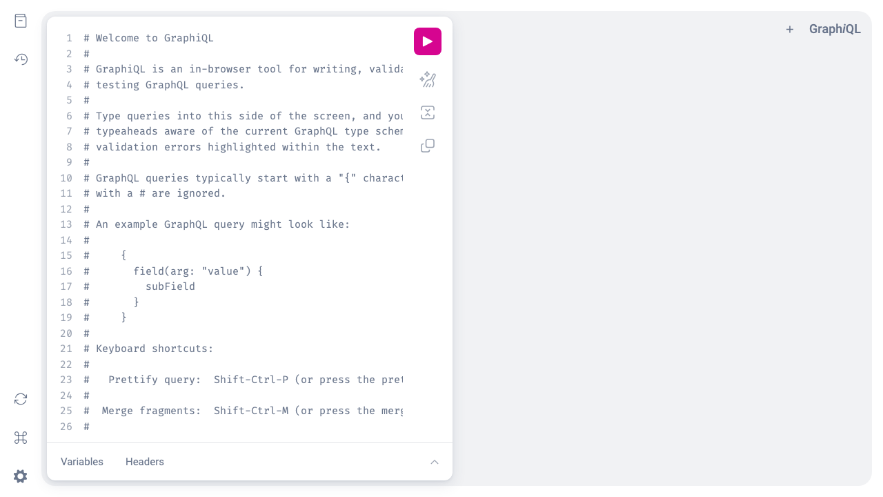Switch to the Variables tab
Viewport: 883px width, 497px height.
click(x=82, y=462)
